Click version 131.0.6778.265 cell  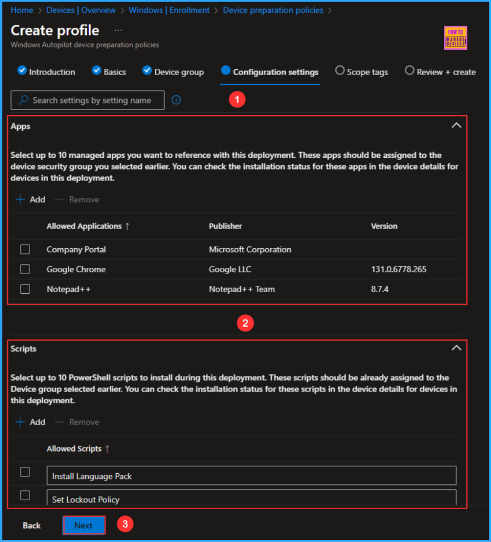398,269
